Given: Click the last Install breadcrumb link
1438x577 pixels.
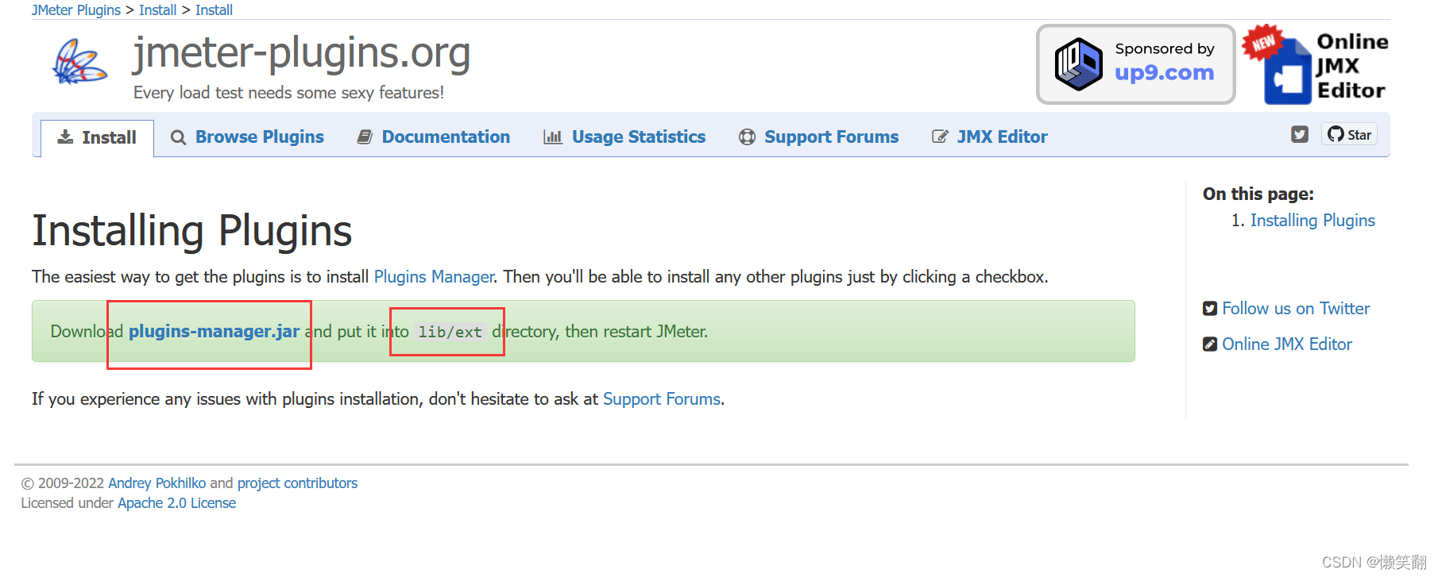Looking at the screenshot, I should (214, 10).
